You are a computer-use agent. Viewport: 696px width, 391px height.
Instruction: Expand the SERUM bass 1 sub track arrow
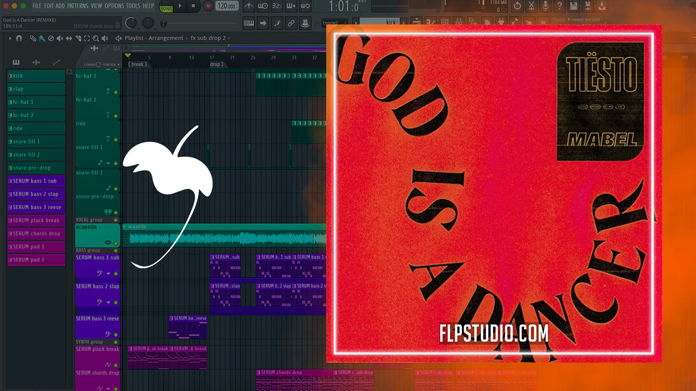(x=108, y=274)
